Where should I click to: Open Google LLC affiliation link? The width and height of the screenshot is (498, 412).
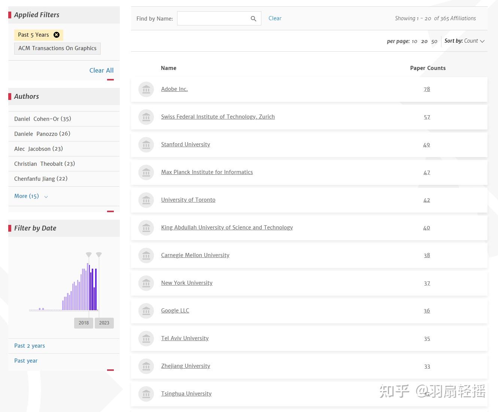[x=175, y=311]
